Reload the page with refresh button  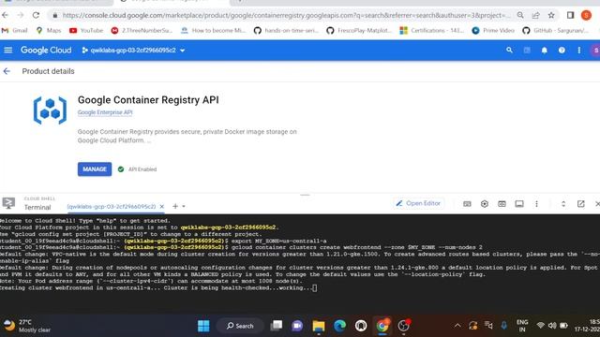36,15
